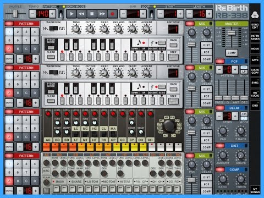This screenshot has height=198, width=264.
Task: Increase the Bar number with plus
Action: coord(143,14)
